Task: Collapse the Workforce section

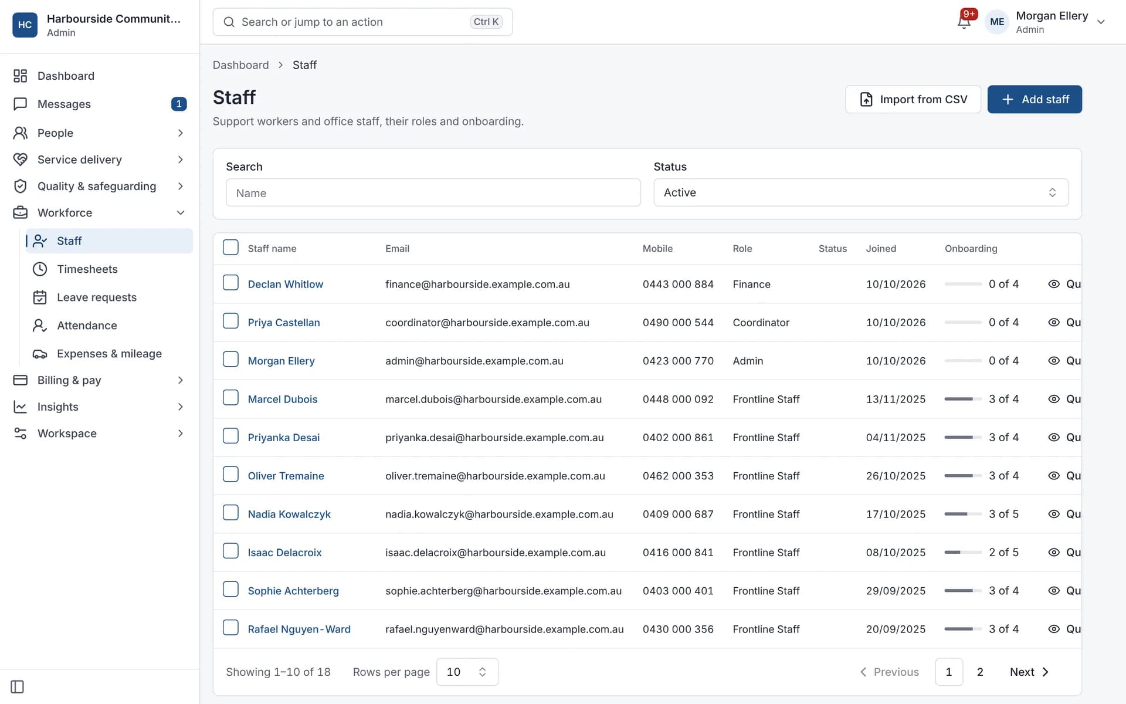Action: coord(100,213)
